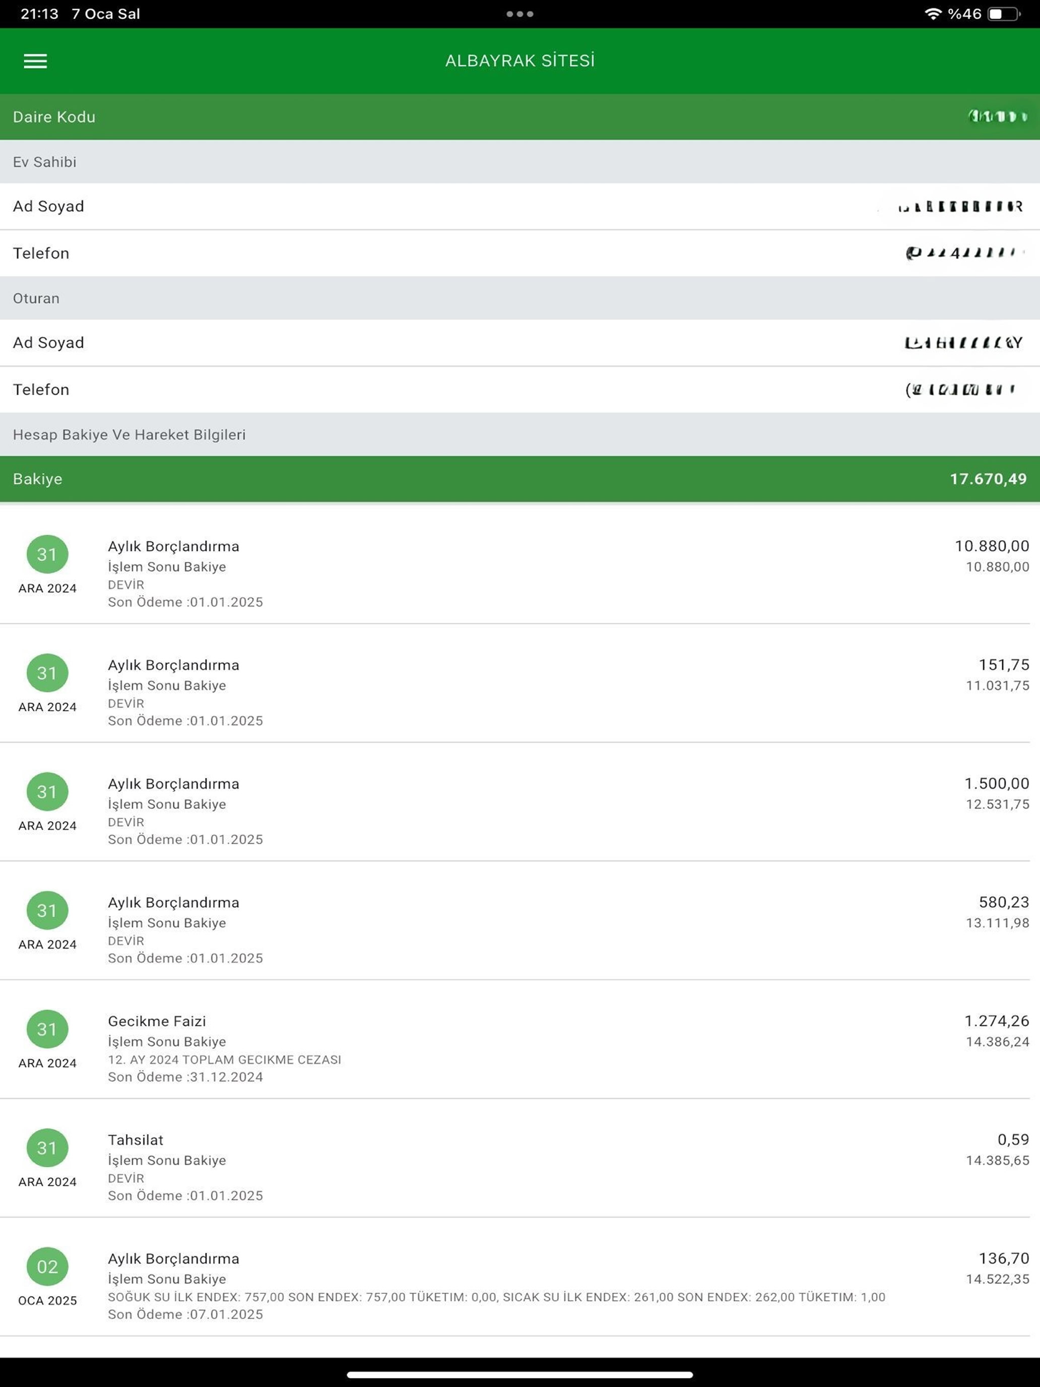The height and width of the screenshot is (1387, 1040).
Task: Select the Oturan section header
Action: pyautogui.click(x=519, y=298)
